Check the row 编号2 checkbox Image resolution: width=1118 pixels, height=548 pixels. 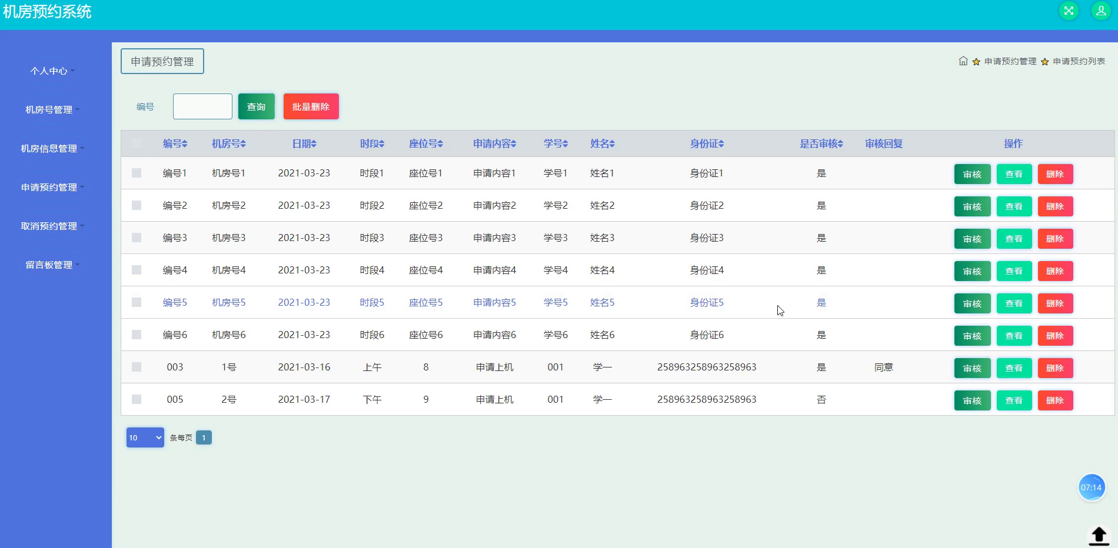tap(137, 205)
